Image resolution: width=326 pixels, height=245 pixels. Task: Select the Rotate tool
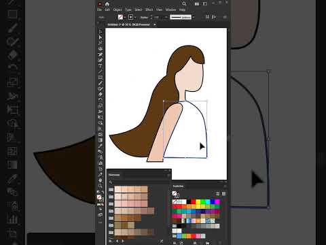coord(101,100)
